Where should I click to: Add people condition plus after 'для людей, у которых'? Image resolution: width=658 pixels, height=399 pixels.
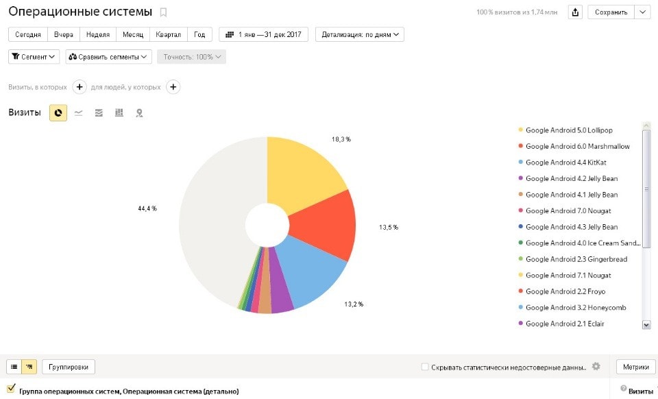coord(173,87)
